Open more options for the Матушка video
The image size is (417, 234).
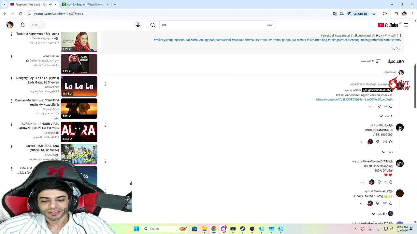(12, 34)
